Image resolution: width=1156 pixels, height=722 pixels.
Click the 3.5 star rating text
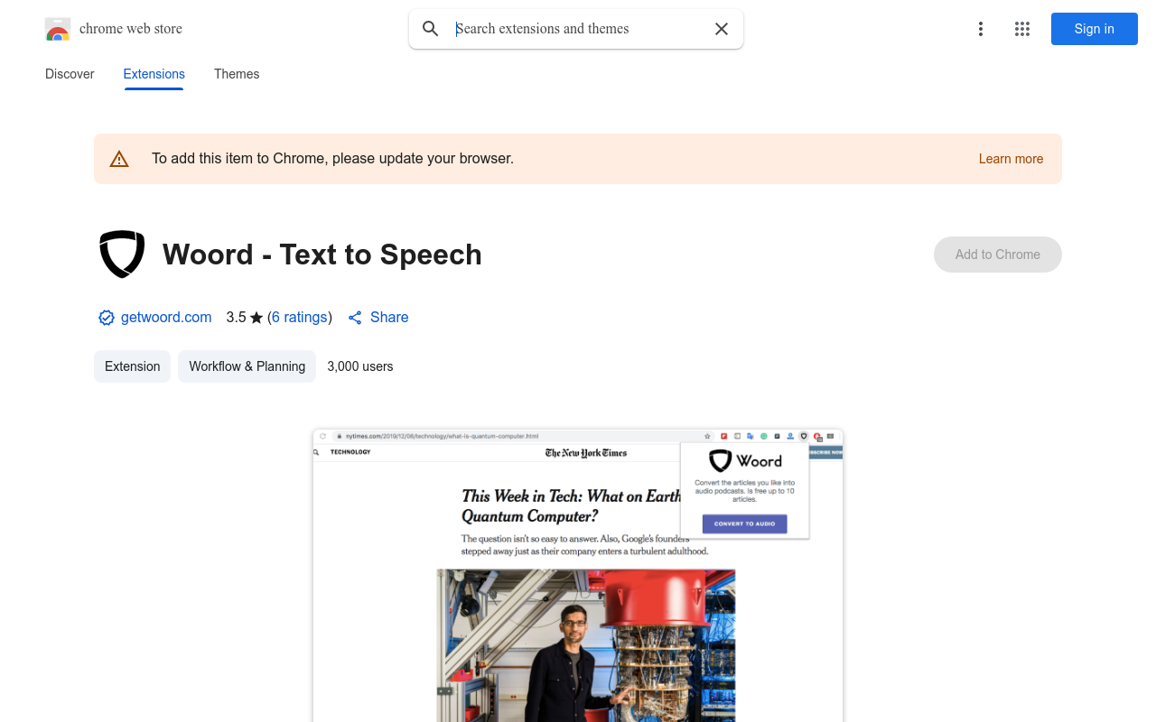[x=245, y=318]
